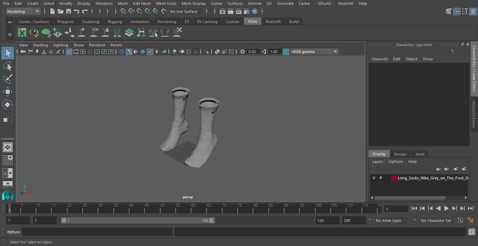Click the move layer up icon
The width and height of the screenshot is (478, 246).
[x=438, y=169]
